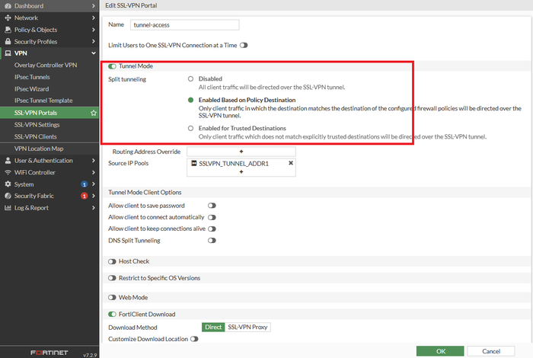The image size is (533, 358).
Task: Click the Security Profiles lock icon
Action: pos(8,41)
